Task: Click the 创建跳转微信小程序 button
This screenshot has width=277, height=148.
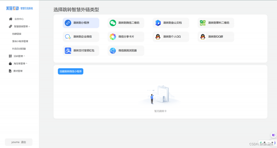Action: (x=71, y=71)
